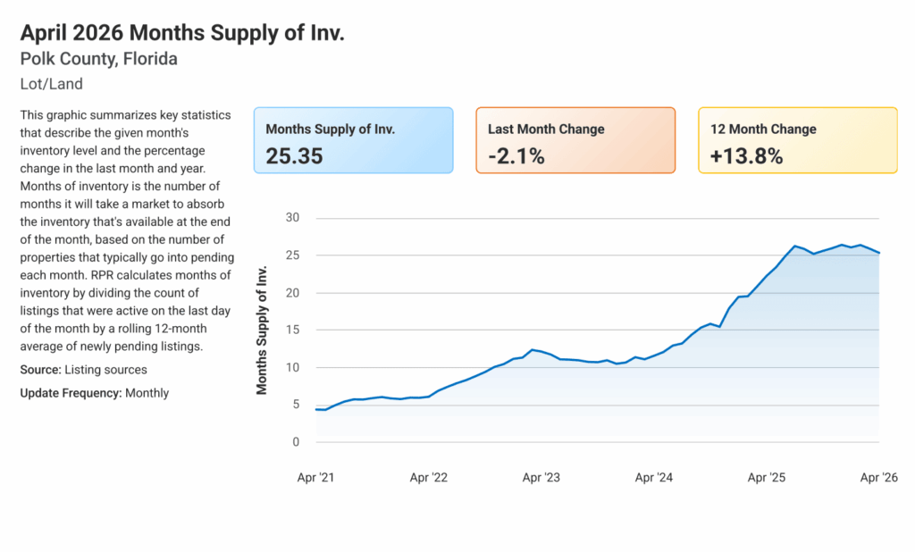This screenshot has height=552, width=915.
Task: Click the y-axis value 25
Action: click(x=292, y=255)
